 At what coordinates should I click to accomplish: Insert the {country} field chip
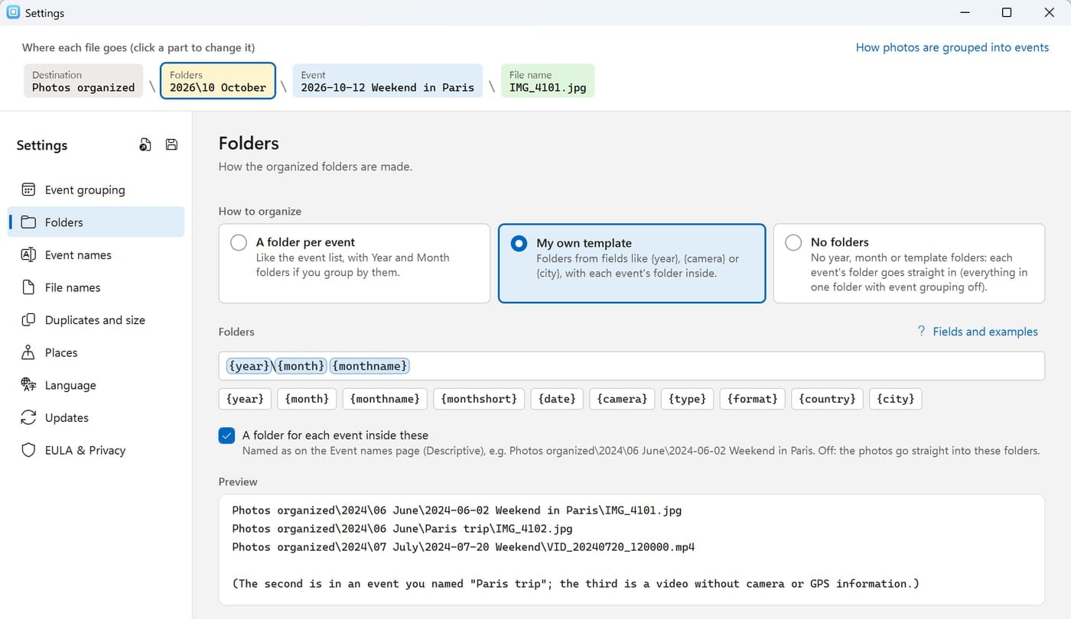828,399
